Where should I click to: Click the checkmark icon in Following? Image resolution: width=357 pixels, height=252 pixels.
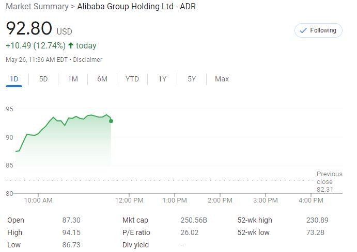pos(303,30)
